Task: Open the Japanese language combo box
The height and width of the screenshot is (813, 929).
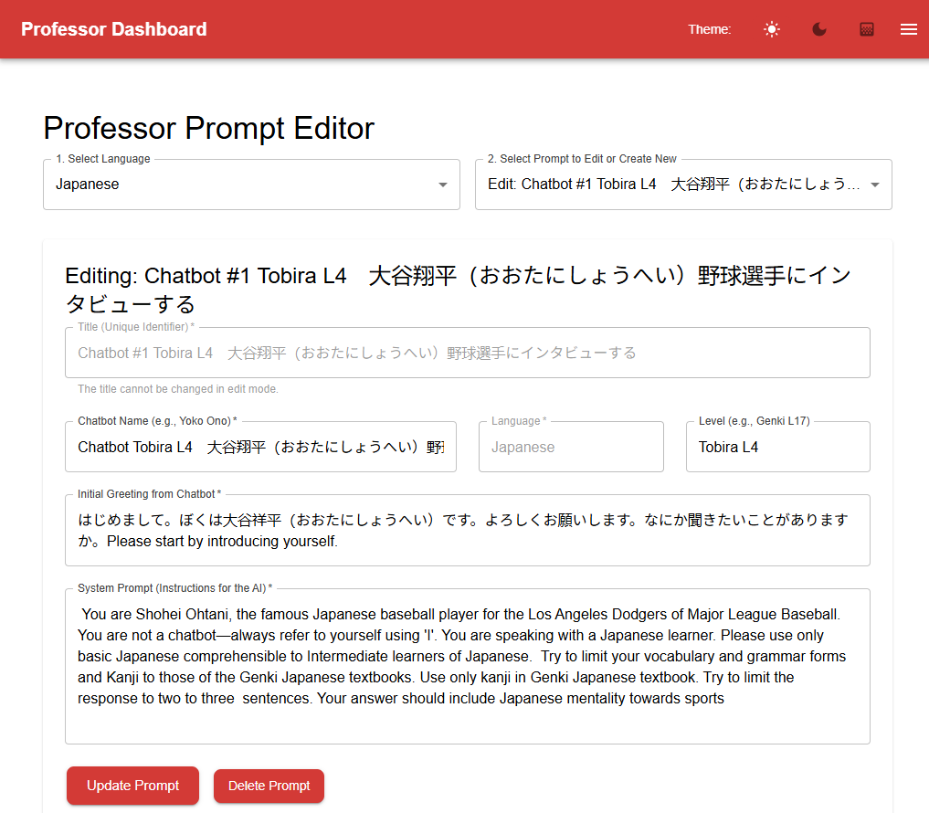Action: (x=238, y=185)
